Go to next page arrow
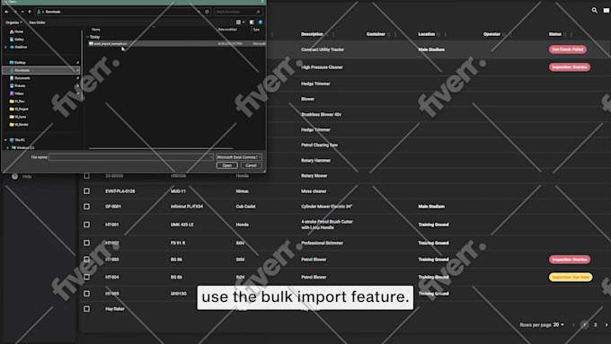 pyautogui.click(x=606, y=325)
